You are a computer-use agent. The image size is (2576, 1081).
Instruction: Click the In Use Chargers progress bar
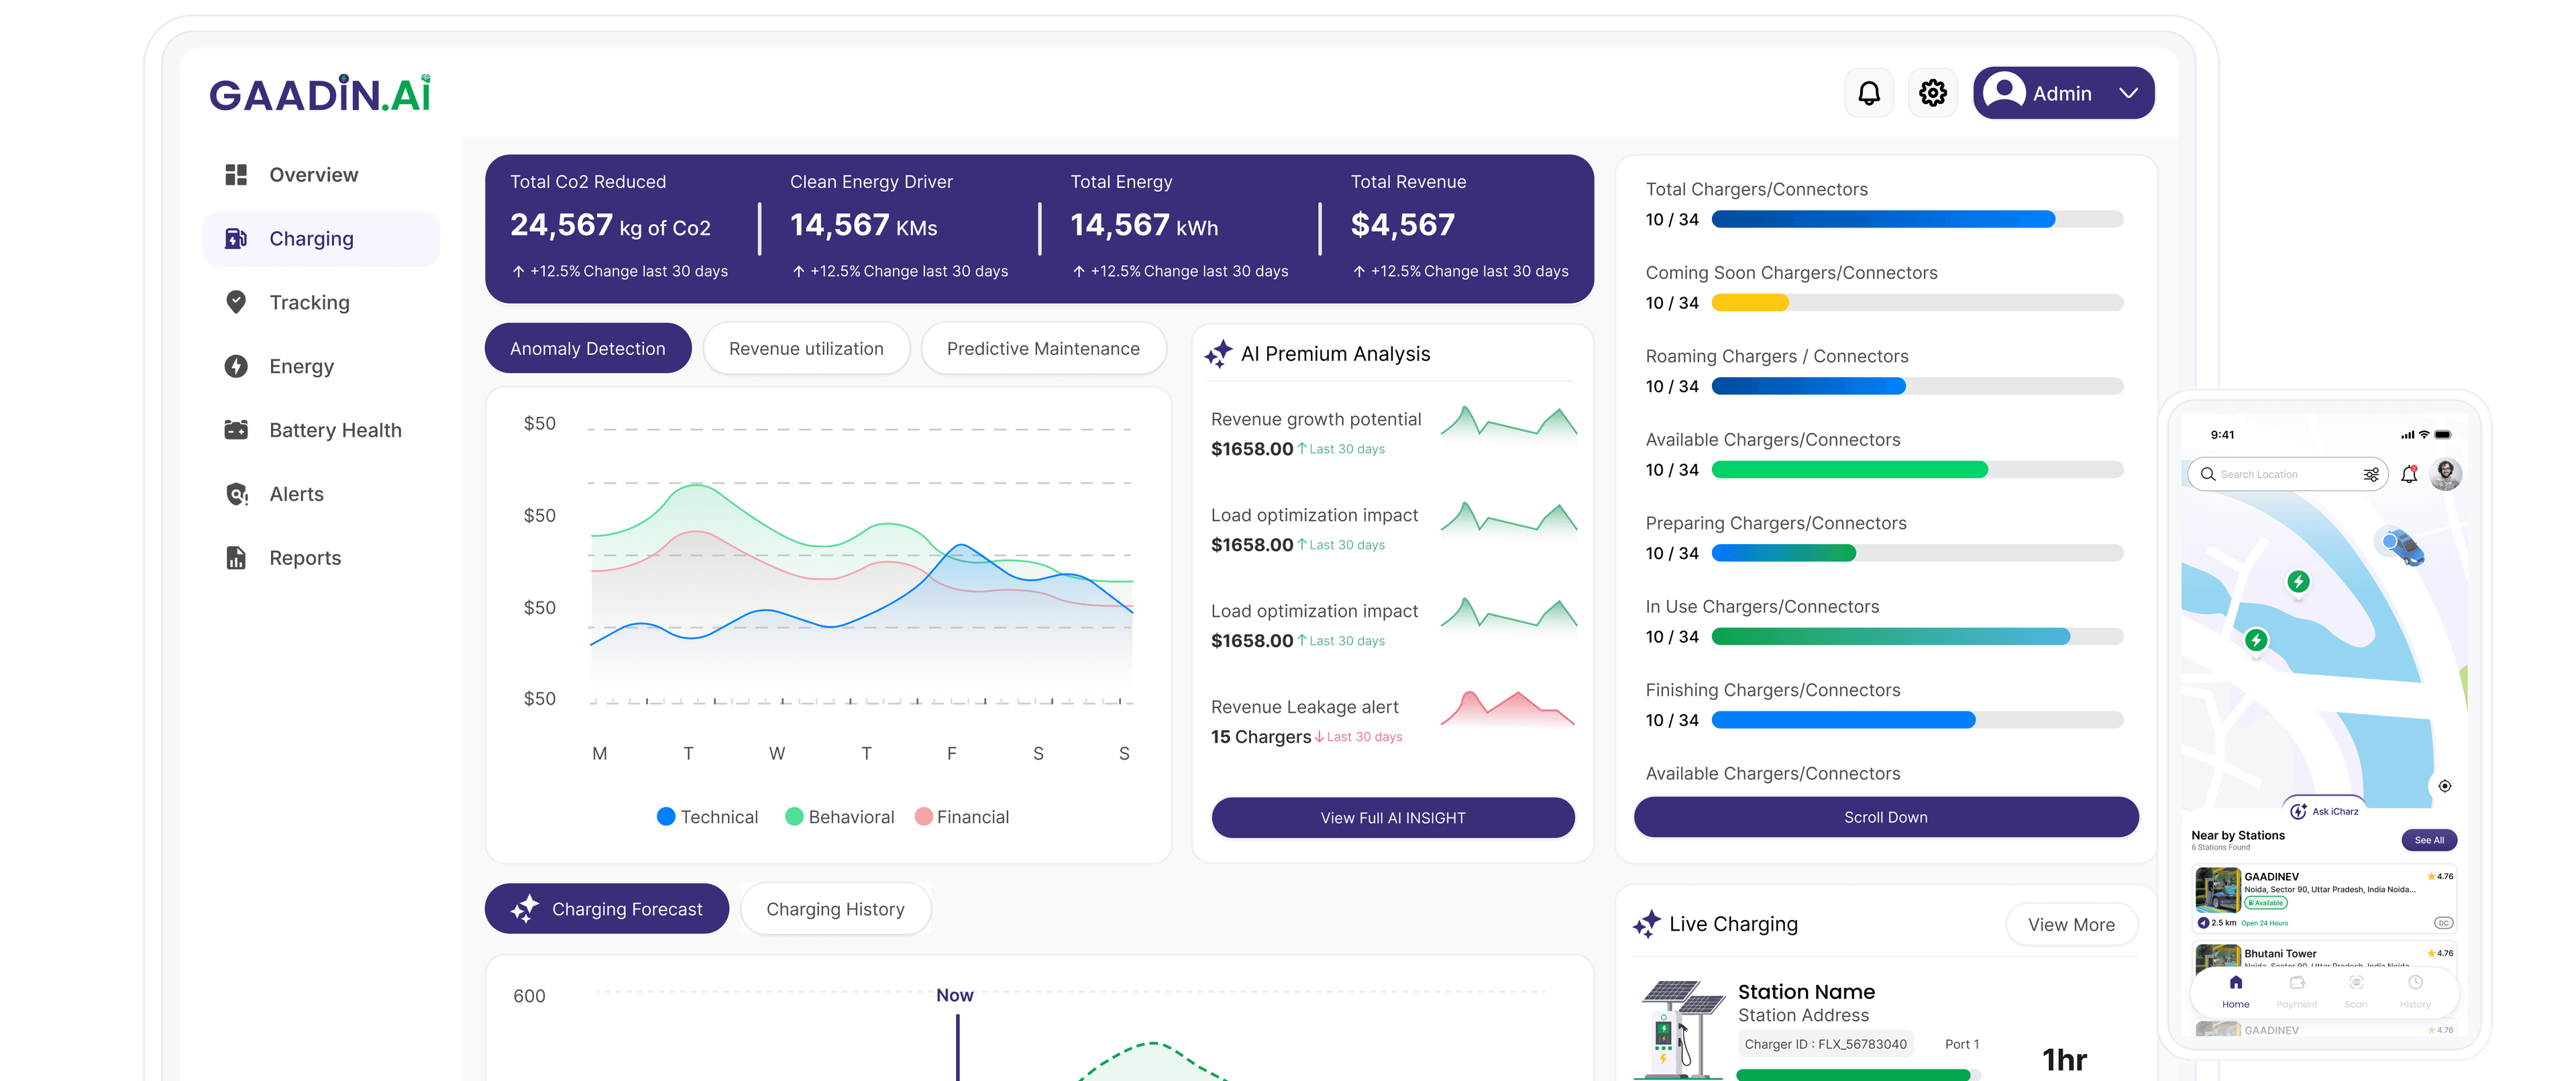[x=1917, y=637]
